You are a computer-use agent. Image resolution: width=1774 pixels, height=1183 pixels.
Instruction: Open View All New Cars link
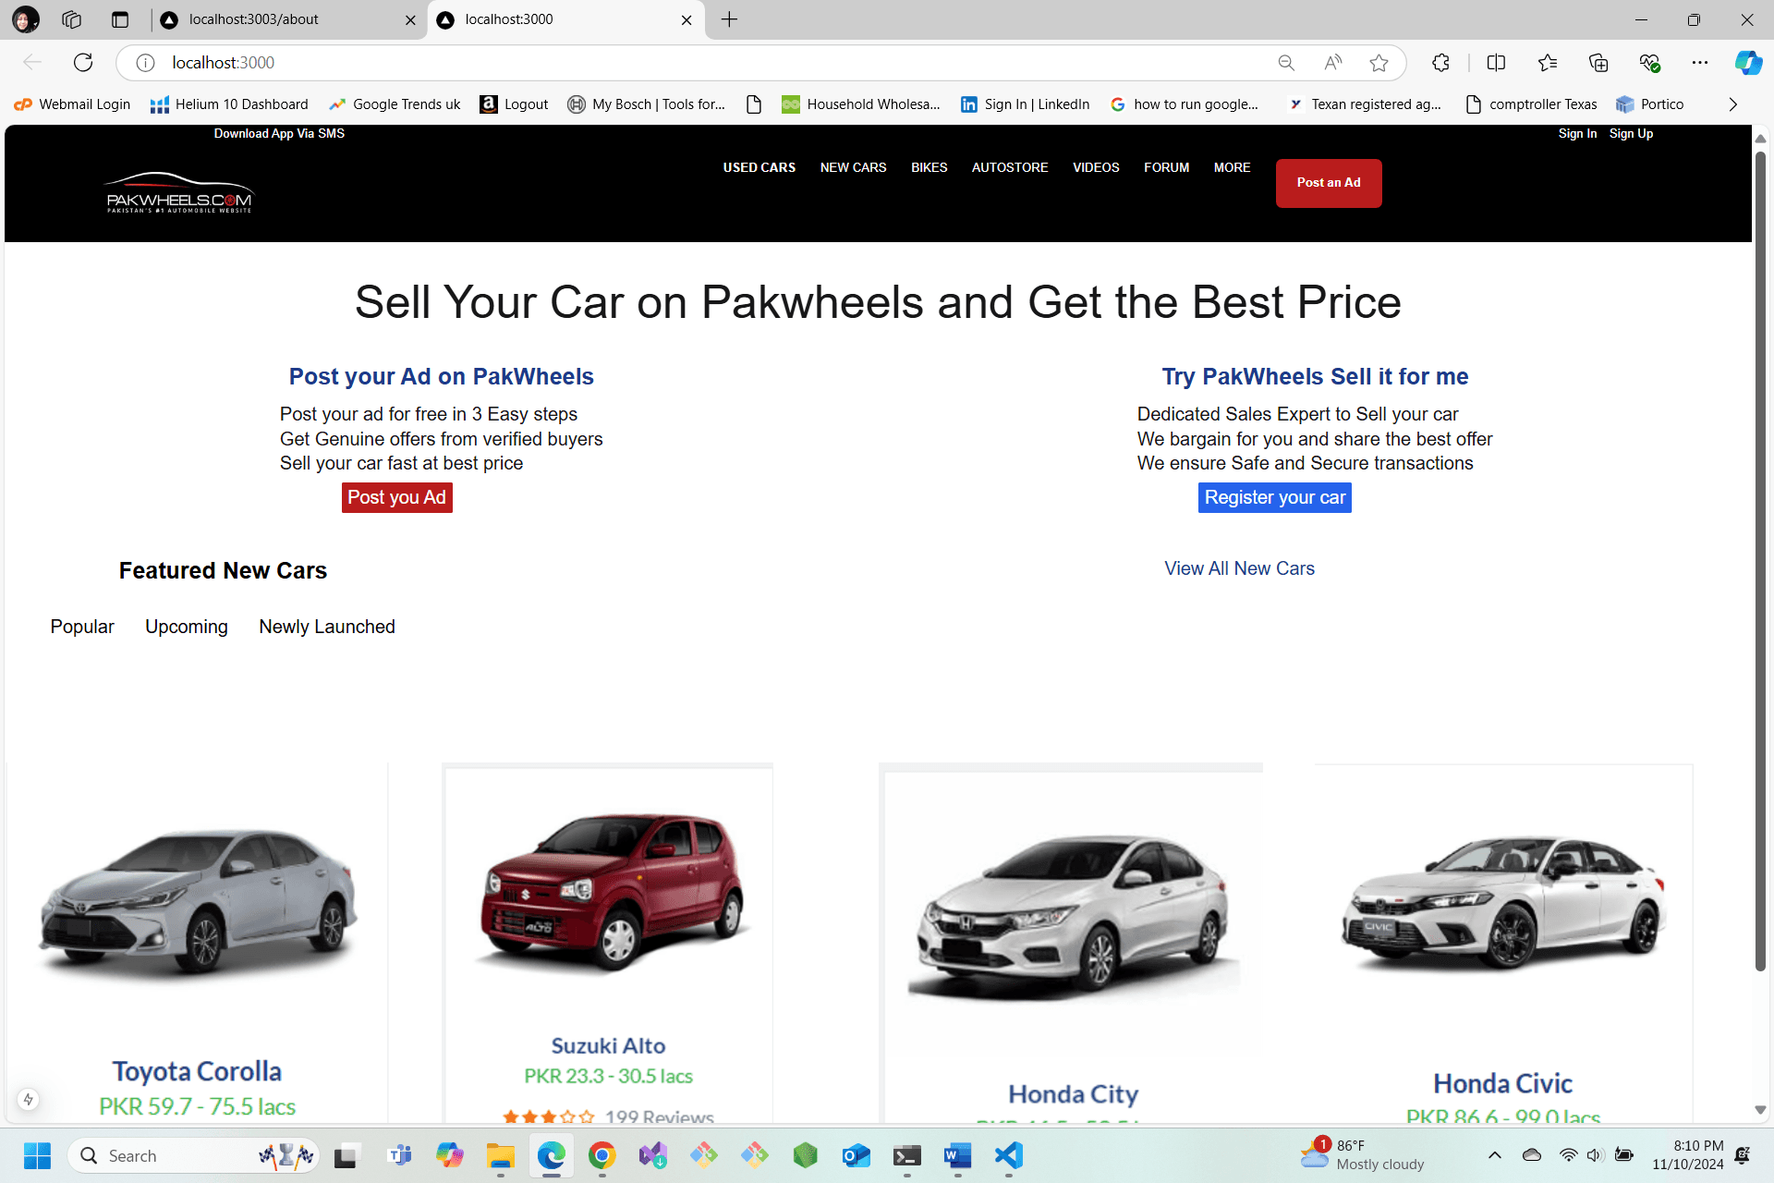point(1239,568)
